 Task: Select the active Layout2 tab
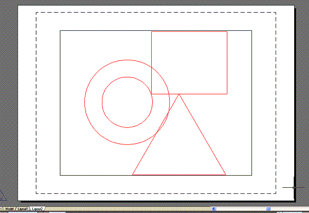coord(37,209)
